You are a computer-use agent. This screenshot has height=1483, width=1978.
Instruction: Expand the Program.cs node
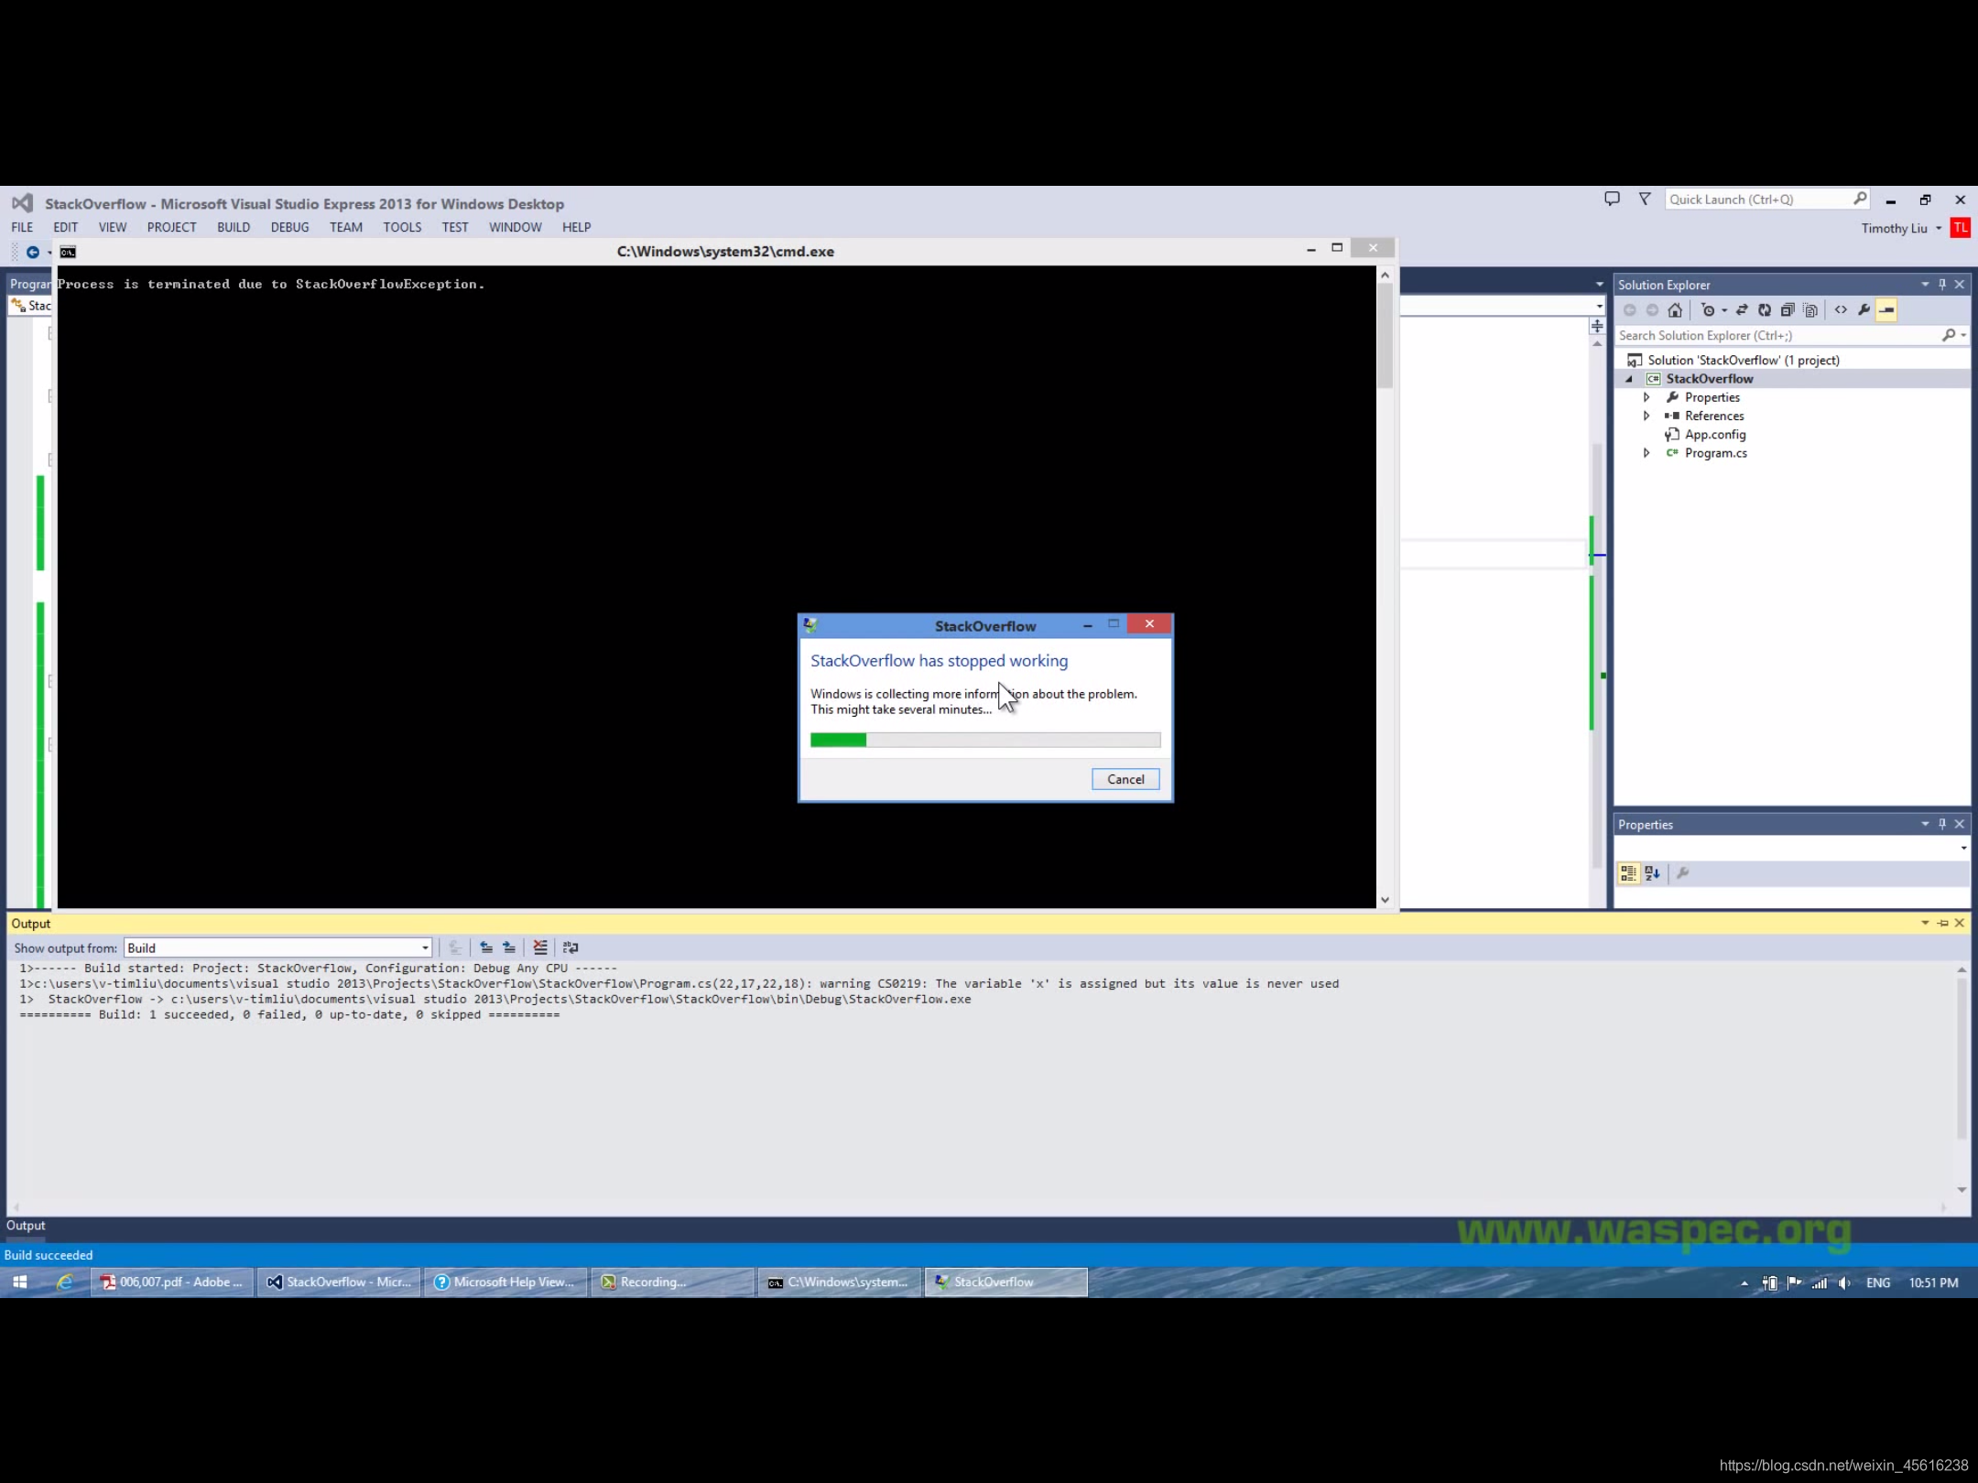[x=1647, y=453]
